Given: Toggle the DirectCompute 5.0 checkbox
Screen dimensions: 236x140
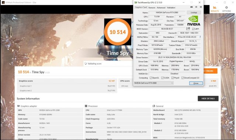Looking at the screenshot, I should pyautogui.click(x=183, y=78).
